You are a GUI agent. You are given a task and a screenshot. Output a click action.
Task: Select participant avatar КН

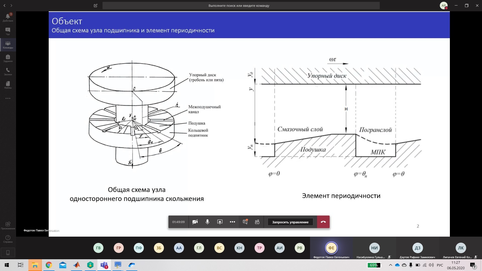tap(239, 248)
